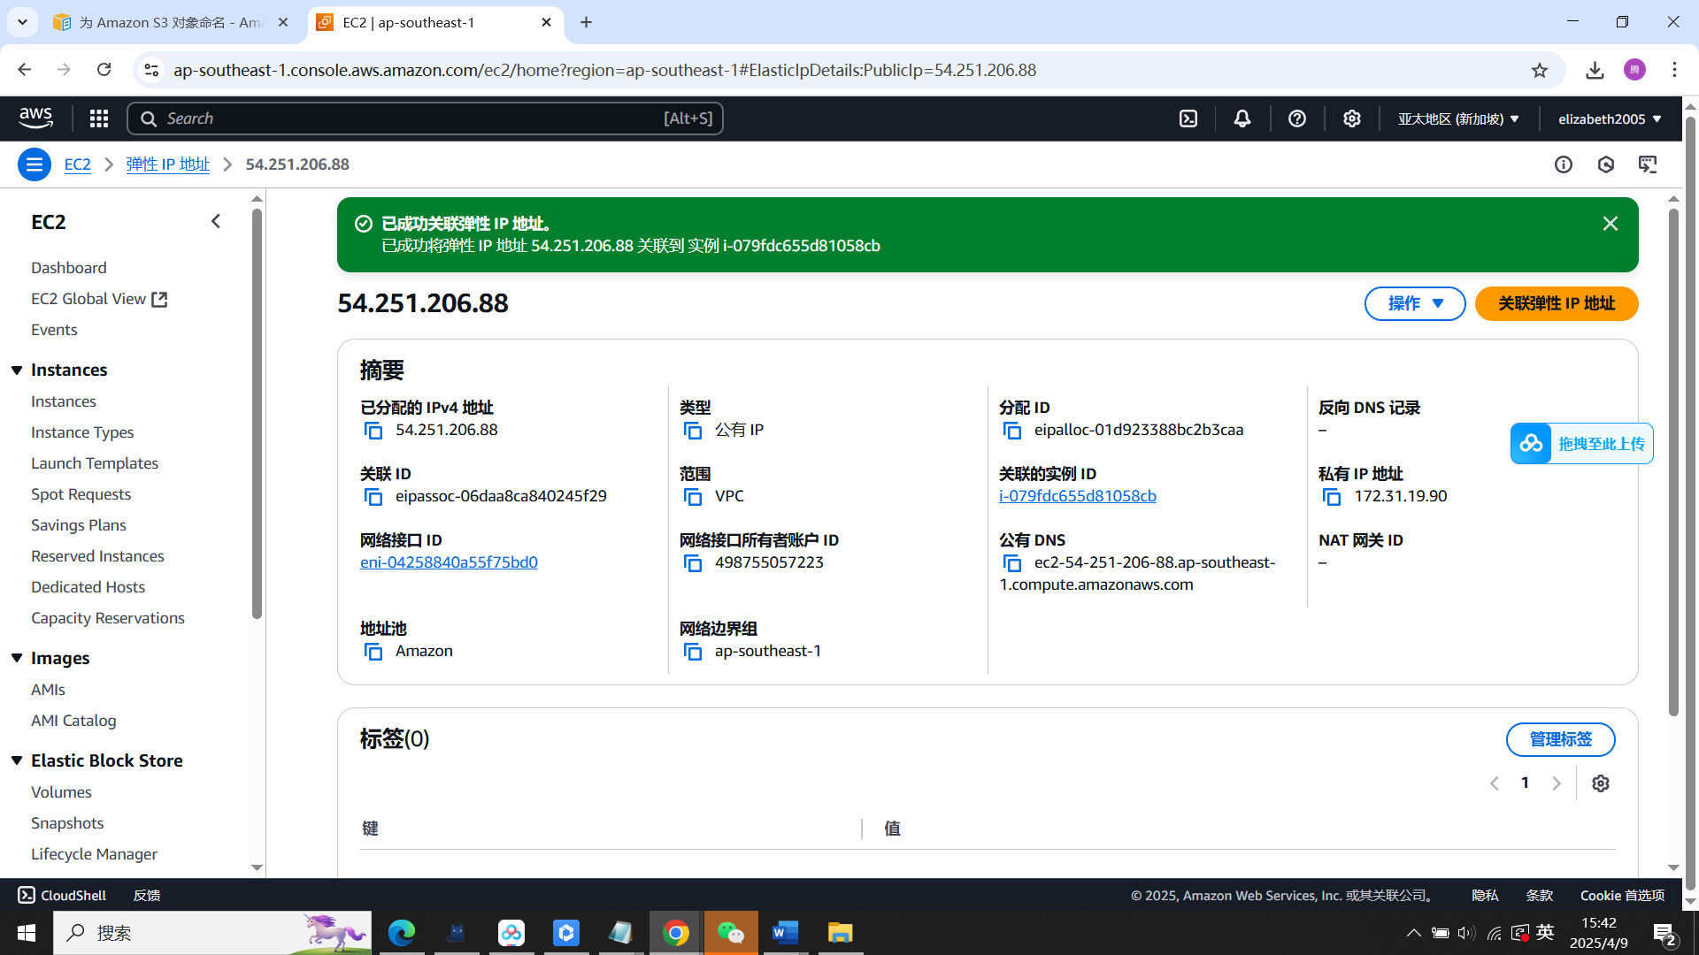Collapse the Instances sidebar section
Image resolution: width=1699 pixels, height=955 pixels.
click(16, 370)
